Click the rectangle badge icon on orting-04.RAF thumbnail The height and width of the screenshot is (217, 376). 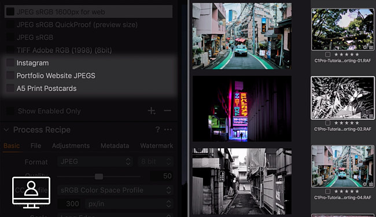tap(371, 185)
